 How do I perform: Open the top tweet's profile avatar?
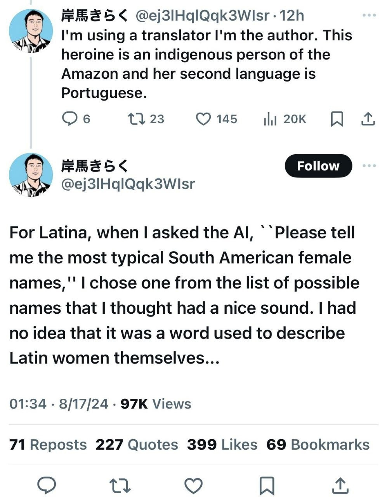tap(31, 31)
